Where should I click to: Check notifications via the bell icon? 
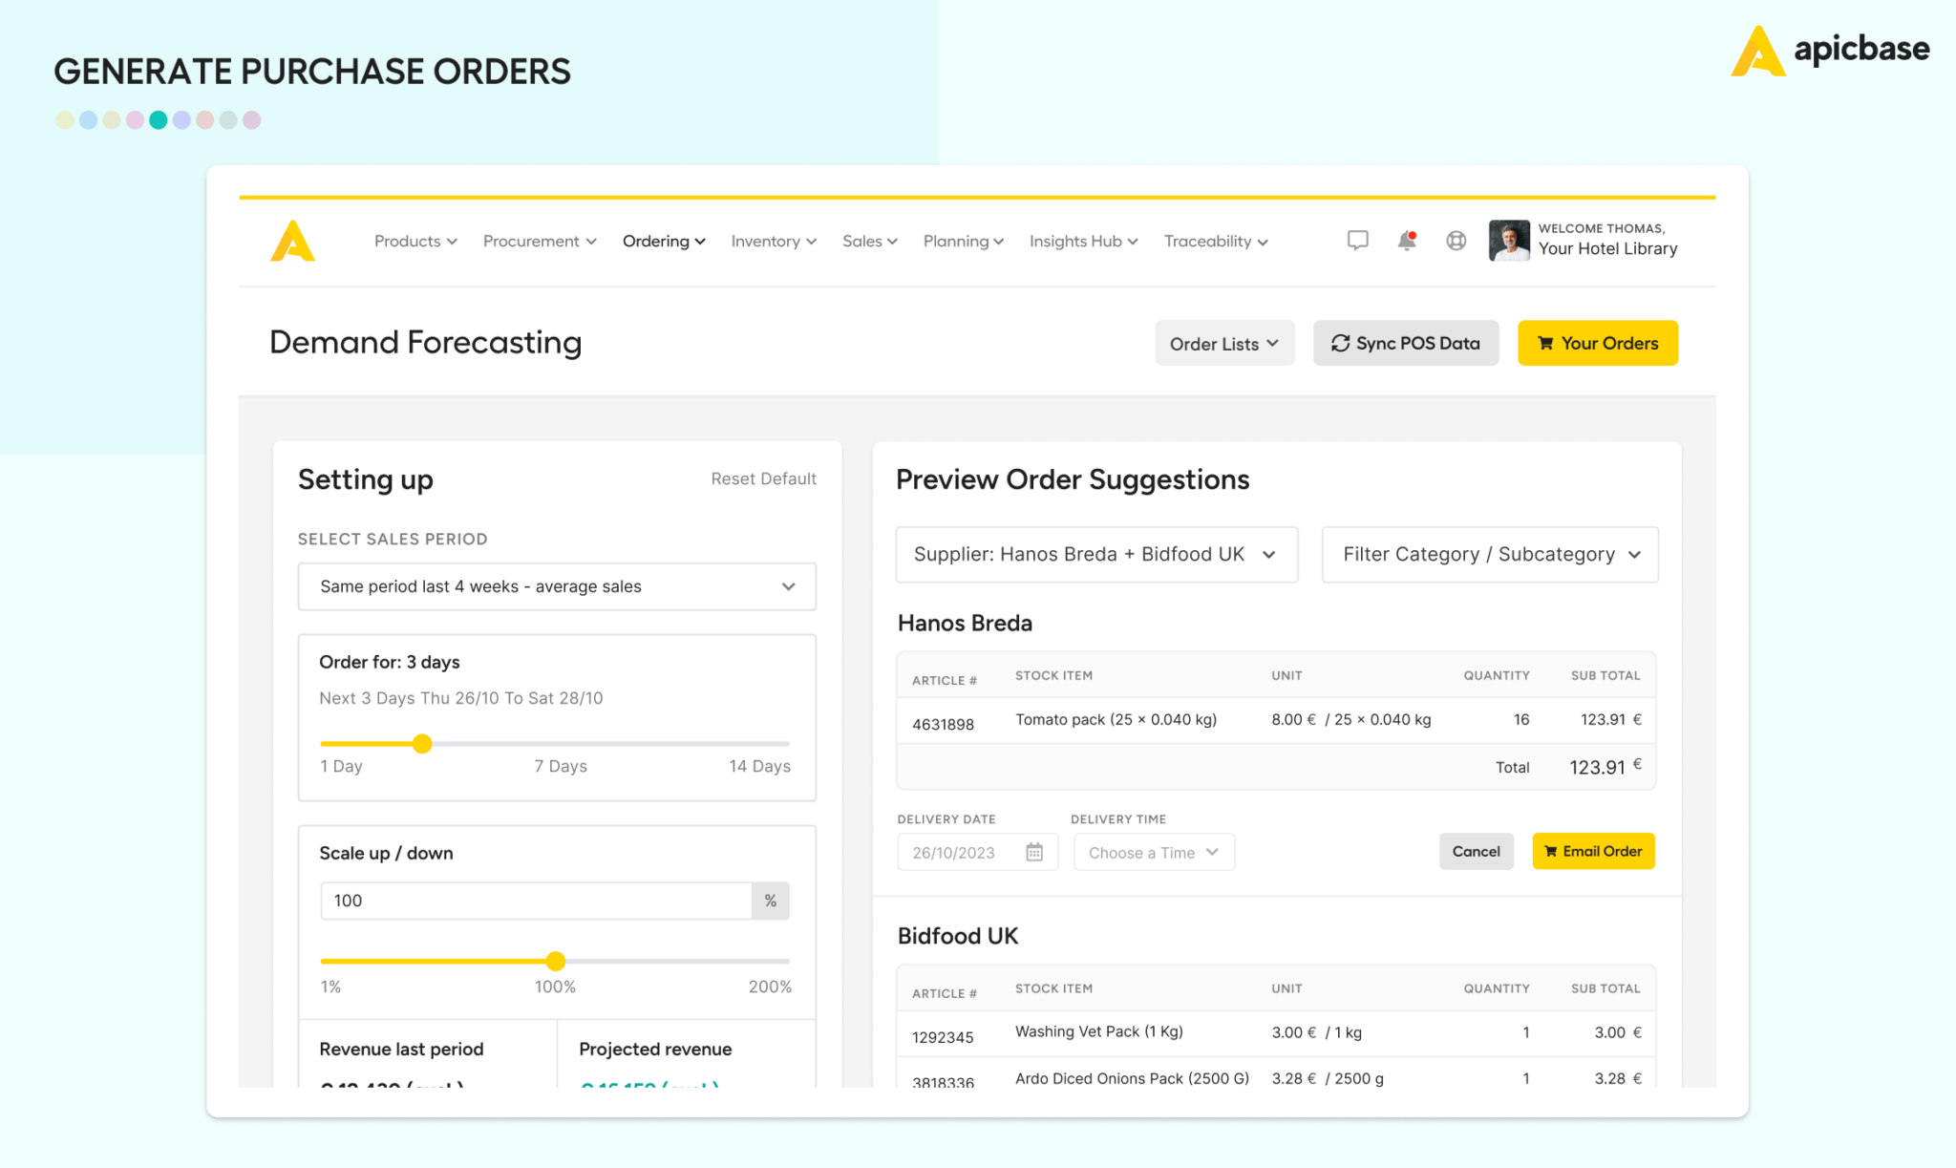coord(1405,241)
